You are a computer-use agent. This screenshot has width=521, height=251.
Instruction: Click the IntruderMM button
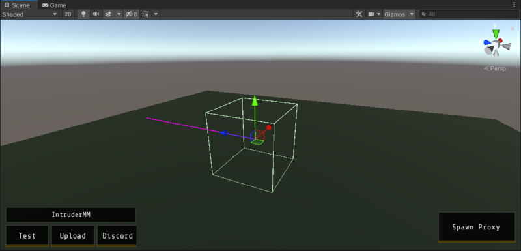click(x=71, y=214)
